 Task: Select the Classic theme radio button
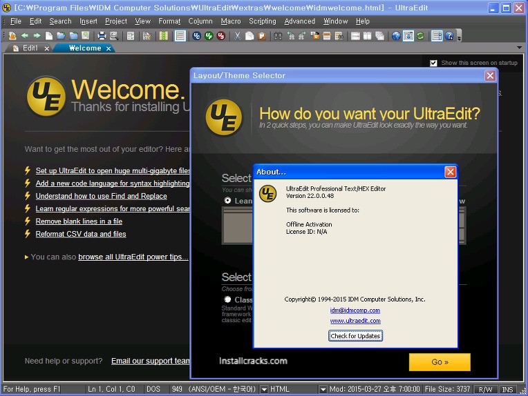coord(227,299)
